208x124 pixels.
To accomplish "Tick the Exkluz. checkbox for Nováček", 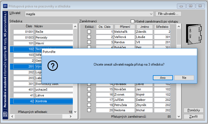I will click(89, 89).
